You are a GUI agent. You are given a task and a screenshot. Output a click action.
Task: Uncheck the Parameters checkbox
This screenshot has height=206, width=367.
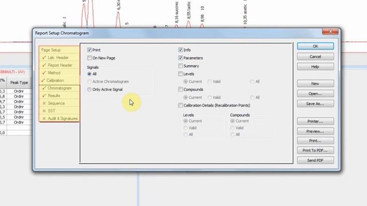tap(181, 58)
